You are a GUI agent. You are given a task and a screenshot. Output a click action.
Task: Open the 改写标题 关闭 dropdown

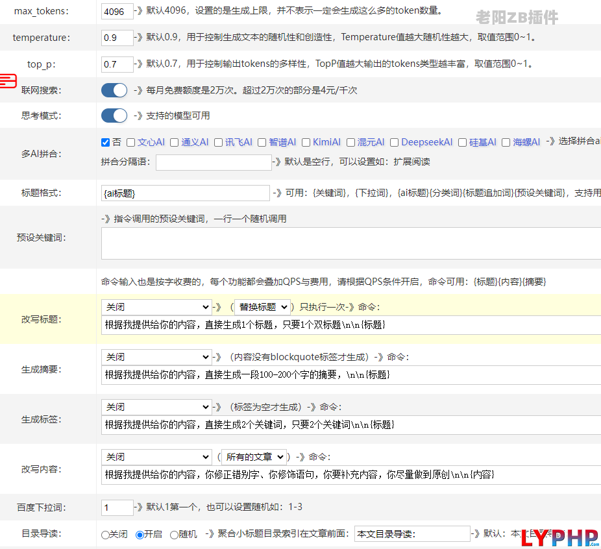(156, 307)
